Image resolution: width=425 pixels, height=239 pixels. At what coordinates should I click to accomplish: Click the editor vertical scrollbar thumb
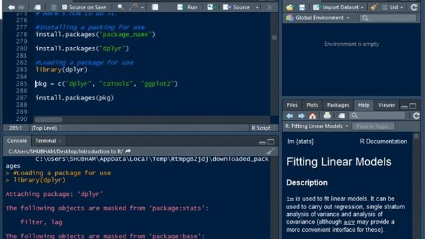[274, 38]
